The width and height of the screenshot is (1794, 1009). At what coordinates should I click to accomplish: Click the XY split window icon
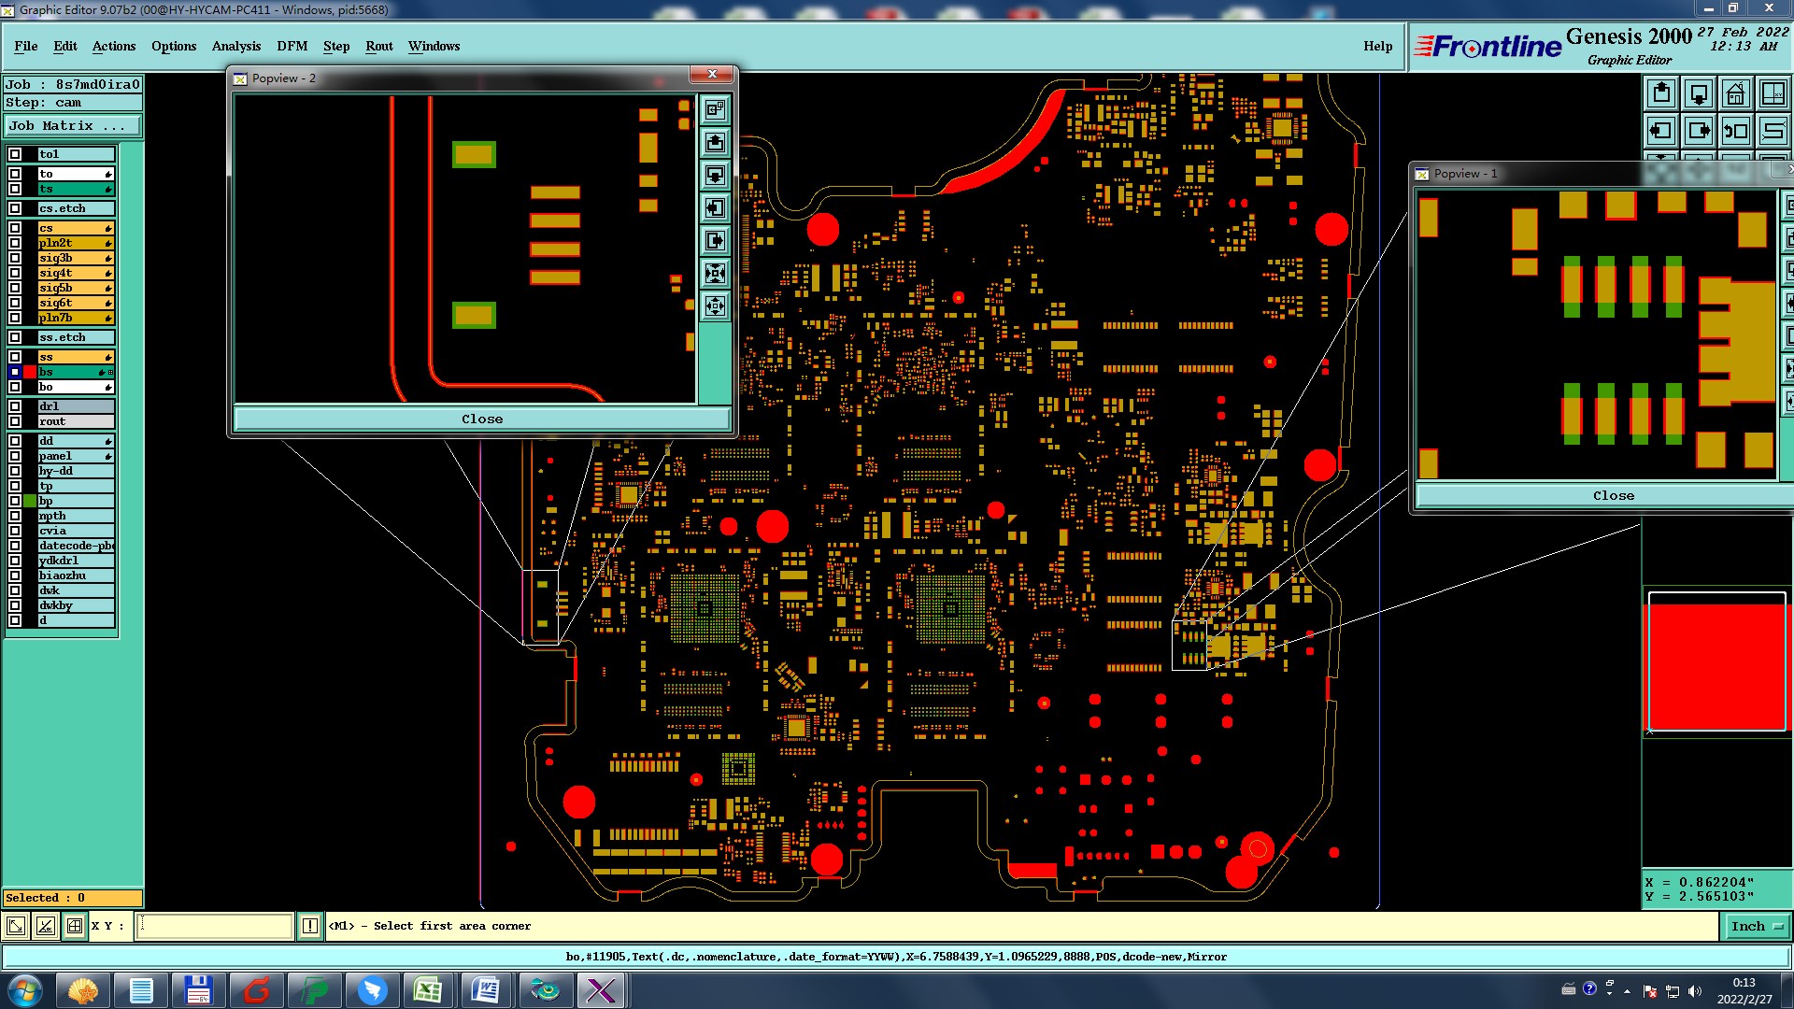[1772, 93]
